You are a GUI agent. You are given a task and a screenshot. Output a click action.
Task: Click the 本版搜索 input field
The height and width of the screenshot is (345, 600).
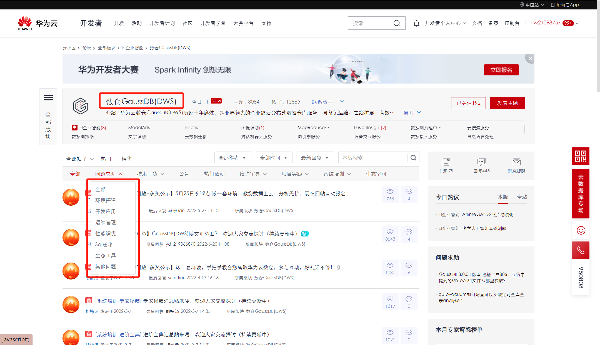click(372, 158)
